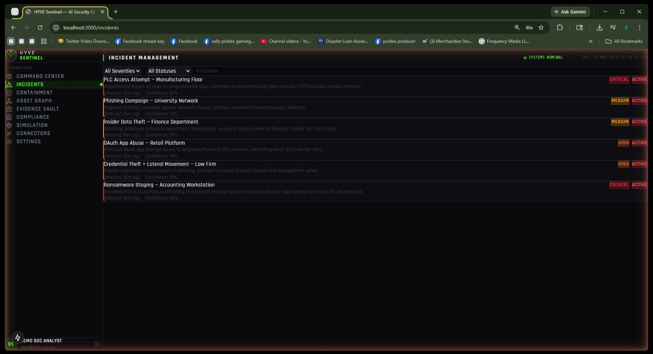This screenshot has height=354, width=653.
Task: Click the Ask Gemini button
Action: pyautogui.click(x=570, y=12)
